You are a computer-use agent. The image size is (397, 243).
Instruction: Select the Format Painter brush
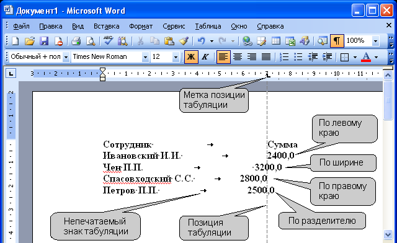(x=184, y=41)
